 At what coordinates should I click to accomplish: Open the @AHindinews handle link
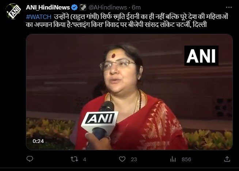tap(107, 7)
